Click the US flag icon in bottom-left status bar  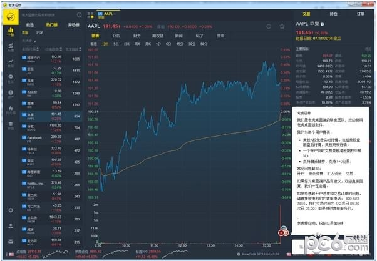point(11,254)
